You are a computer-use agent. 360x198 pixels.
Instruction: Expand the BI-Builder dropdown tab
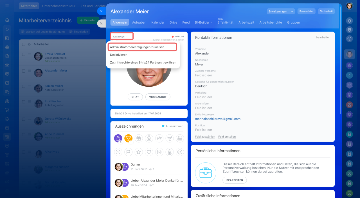(203, 22)
